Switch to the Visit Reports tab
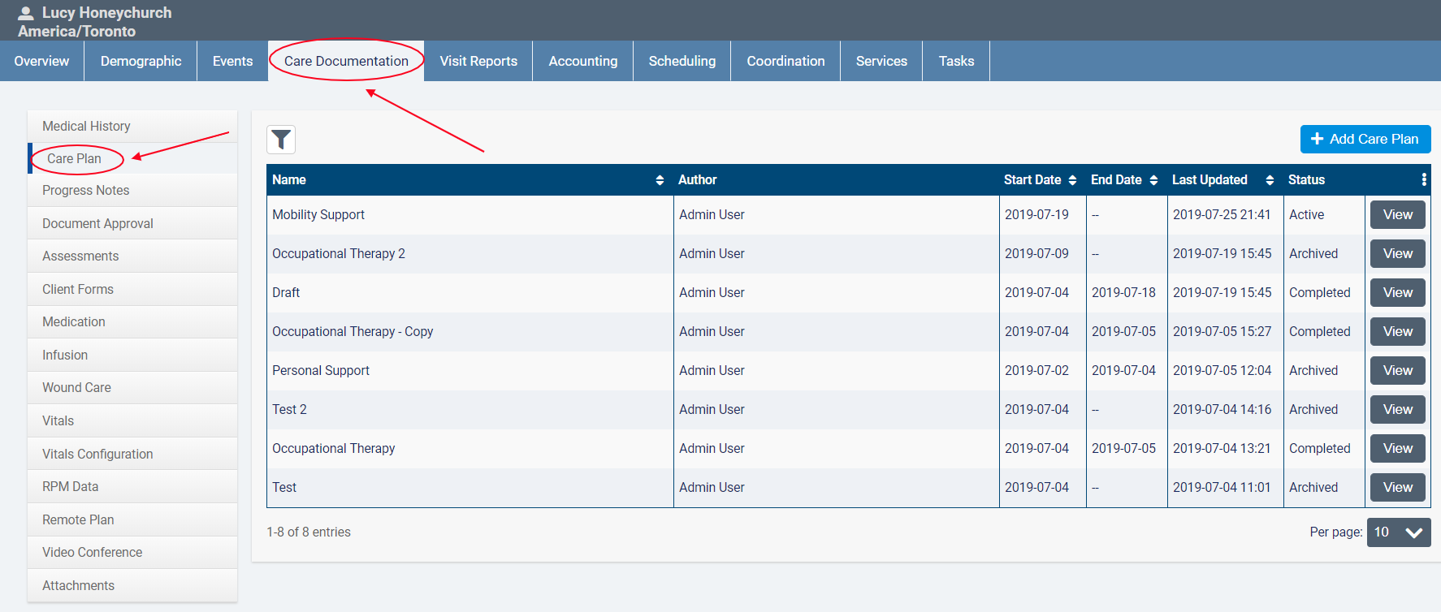The image size is (1441, 612). point(478,61)
